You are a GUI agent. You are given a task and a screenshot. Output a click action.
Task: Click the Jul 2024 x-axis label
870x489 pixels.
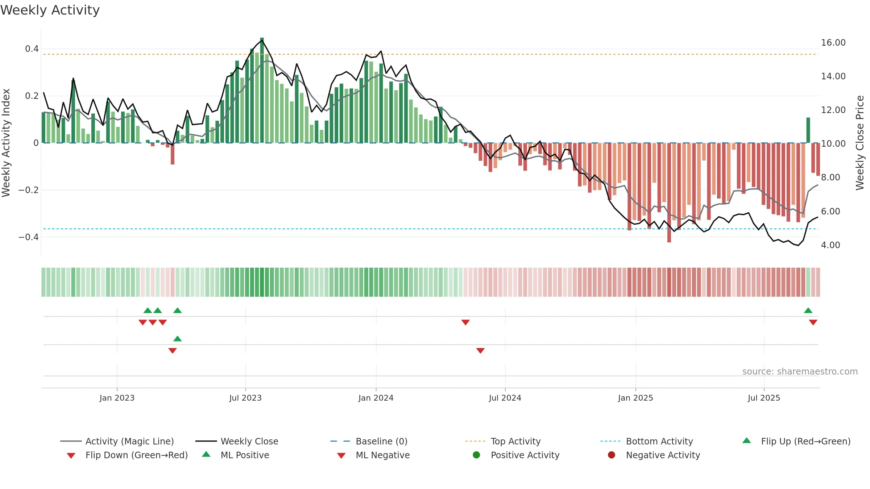(505, 398)
